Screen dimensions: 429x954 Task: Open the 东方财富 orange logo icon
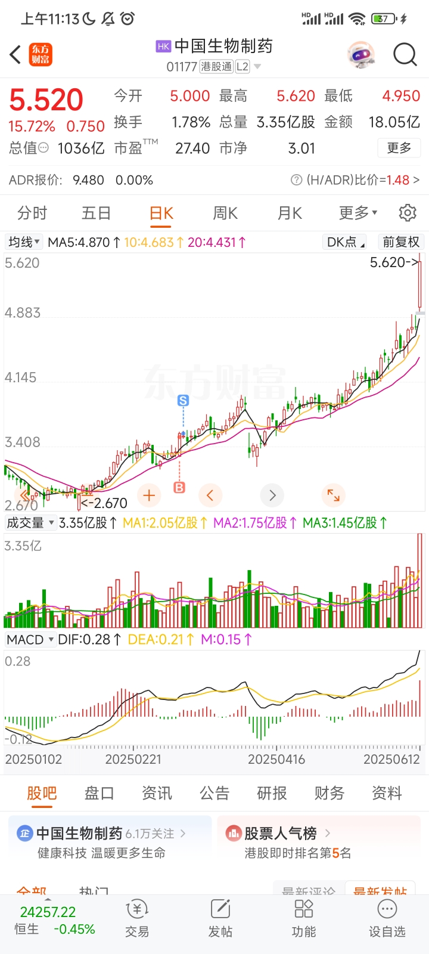(41, 55)
